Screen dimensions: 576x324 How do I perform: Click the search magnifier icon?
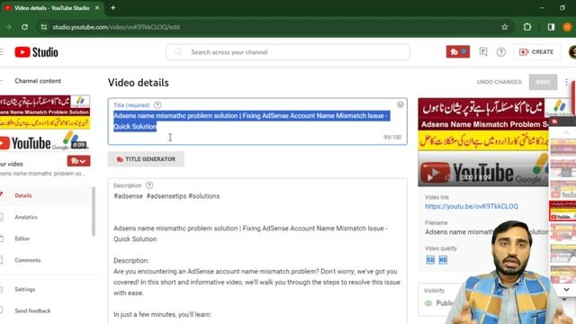(178, 52)
